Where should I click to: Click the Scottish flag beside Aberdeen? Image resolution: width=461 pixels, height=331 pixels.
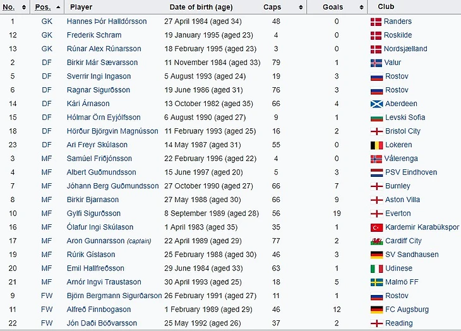tap(376, 104)
